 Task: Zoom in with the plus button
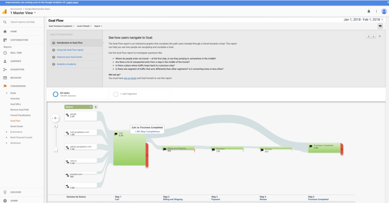[56, 126]
